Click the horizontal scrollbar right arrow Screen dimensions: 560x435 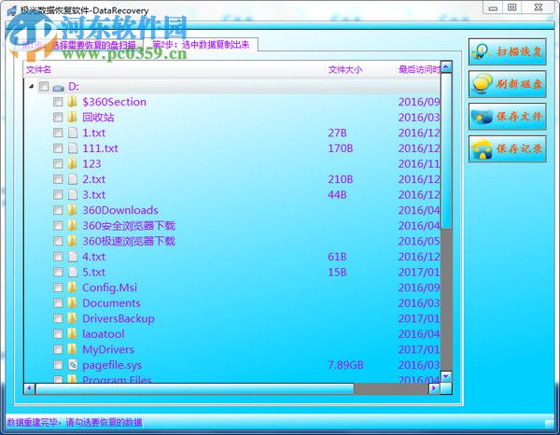coord(434,388)
